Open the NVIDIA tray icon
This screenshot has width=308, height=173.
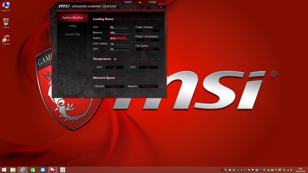[x=238, y=170]
